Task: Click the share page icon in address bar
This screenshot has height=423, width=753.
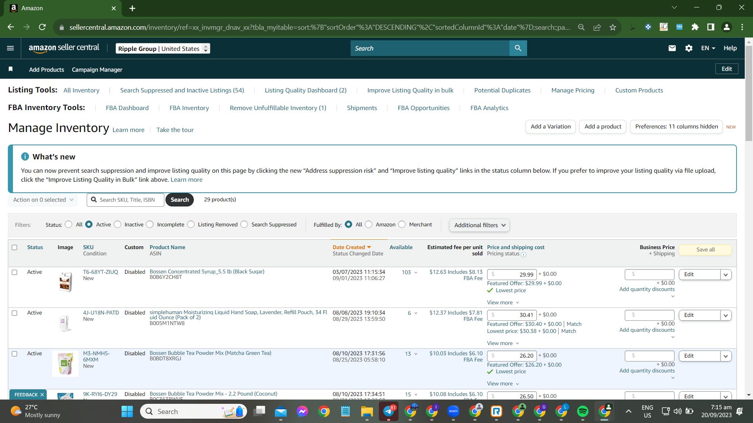Action: [x=597, y=27]
